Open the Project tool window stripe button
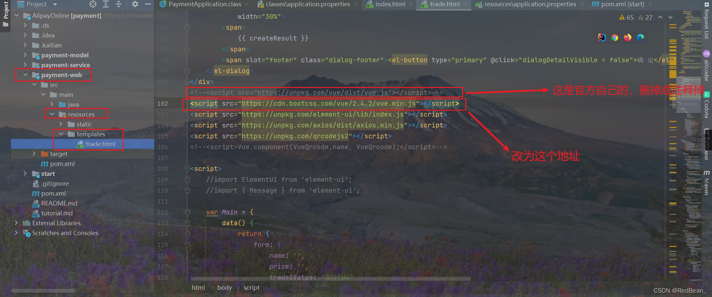 [6, 14]
